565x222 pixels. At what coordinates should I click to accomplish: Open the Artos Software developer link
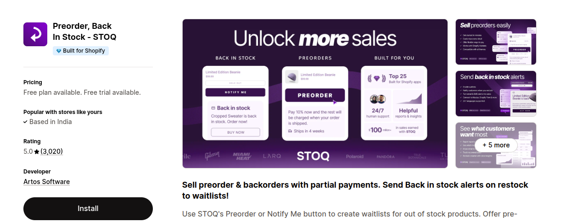click(x=47, y=182)
